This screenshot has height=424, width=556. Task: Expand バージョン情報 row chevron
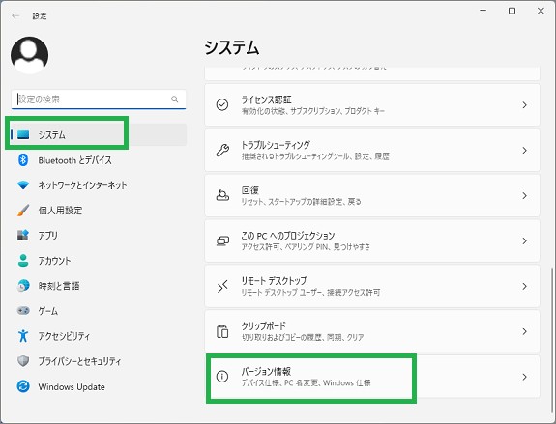pyautogui.click(x=524, y=377)
